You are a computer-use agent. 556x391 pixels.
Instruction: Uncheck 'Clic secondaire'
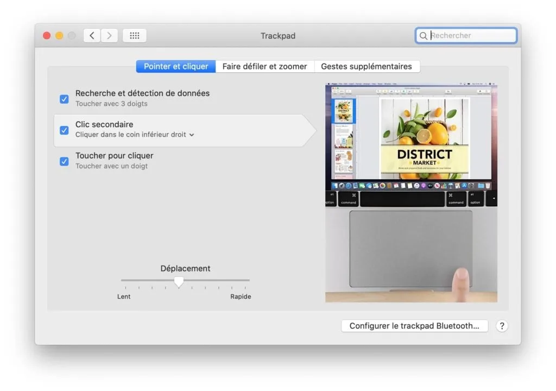(x=64, y=129)
